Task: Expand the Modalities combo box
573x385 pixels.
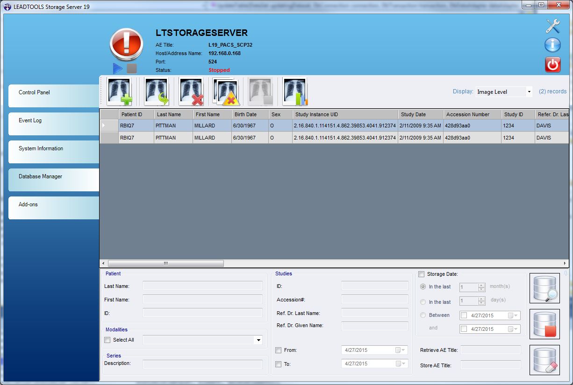Action: pyautogui.click(x=258, y=340)
